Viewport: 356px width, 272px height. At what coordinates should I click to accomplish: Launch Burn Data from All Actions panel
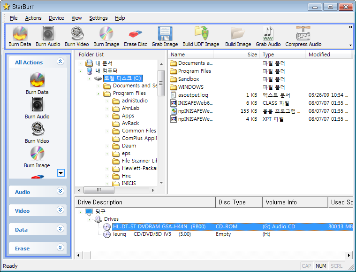tap(37, 83)
